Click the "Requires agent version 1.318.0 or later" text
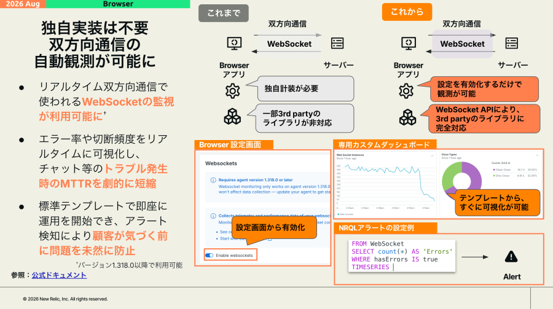This screenshot has height=309, width=553. coord(256,180)
